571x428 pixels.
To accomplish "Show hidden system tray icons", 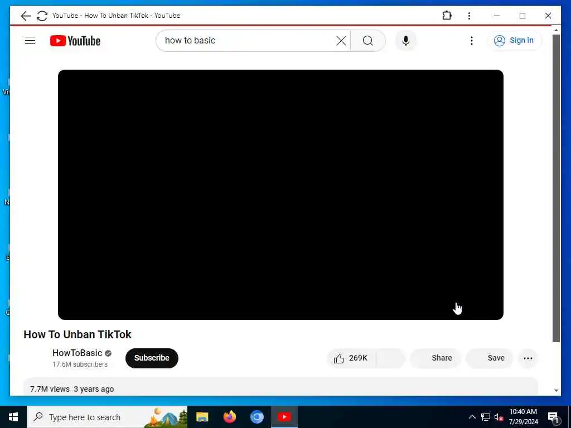I will (x=472, y=417).
